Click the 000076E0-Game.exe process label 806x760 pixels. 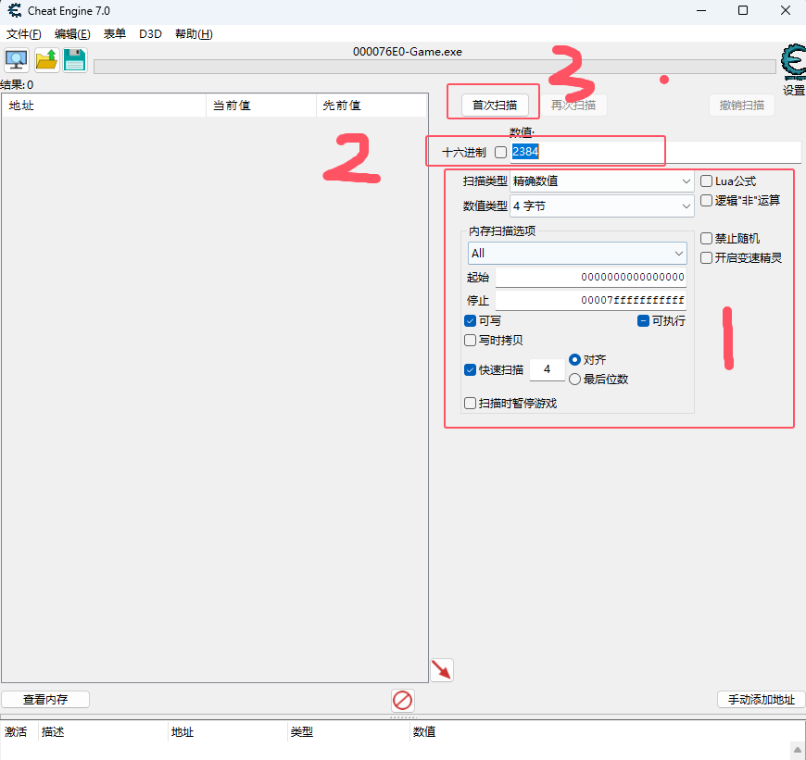click(408, 51)
